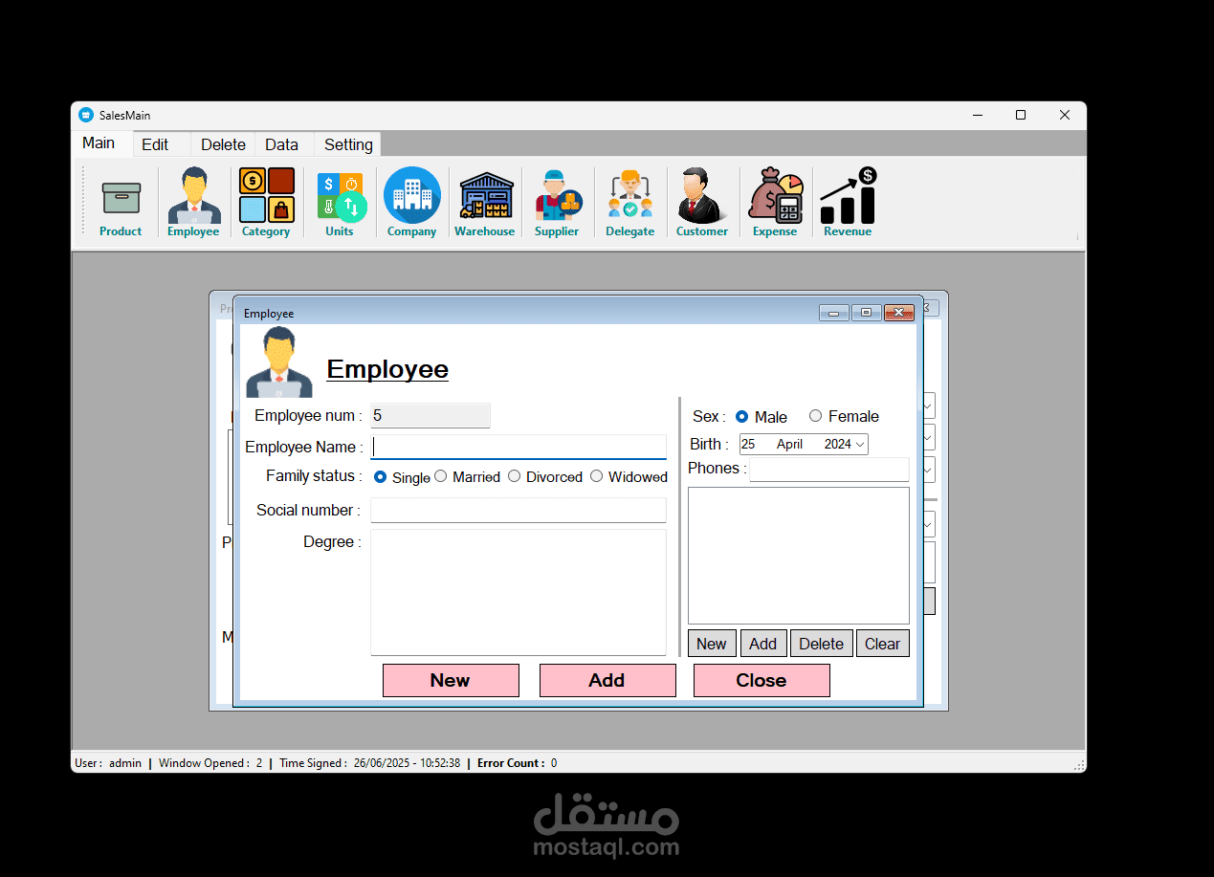Open the Delegate toolbar icon
Screen dimensions: 1214x877
pos(630,203)
